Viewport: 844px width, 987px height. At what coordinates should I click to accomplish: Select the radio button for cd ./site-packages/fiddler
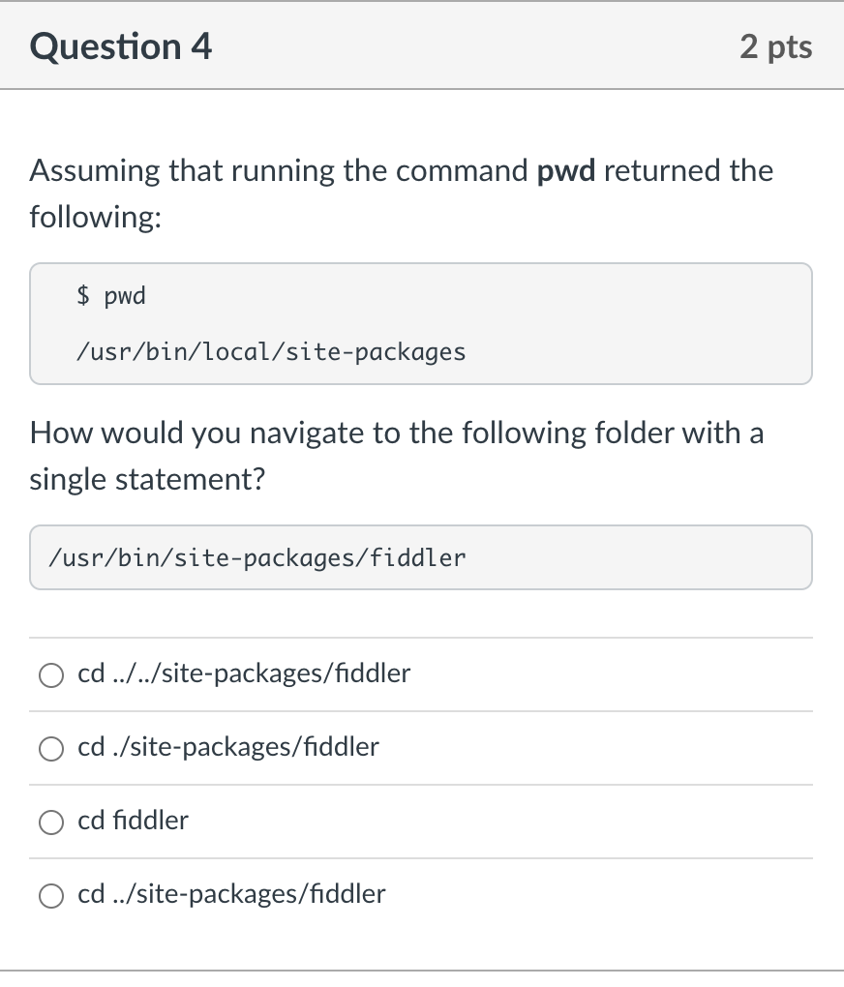point(50,748)
